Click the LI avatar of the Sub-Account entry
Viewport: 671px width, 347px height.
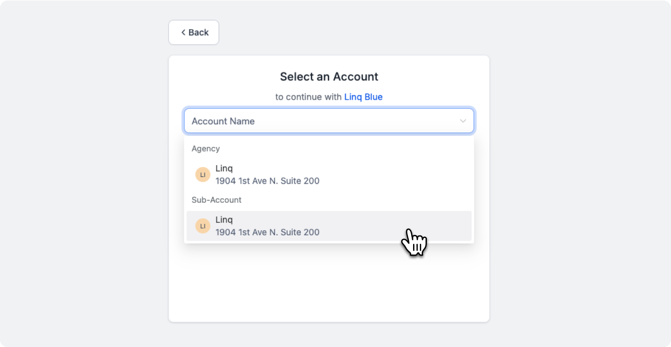[x=203, y=226]
